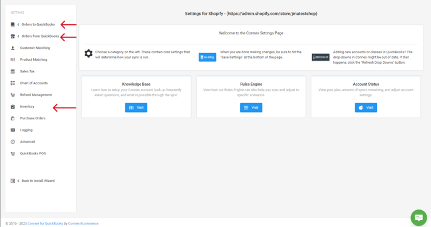Click the Back to Install Wizard icon

coord(13,181)
